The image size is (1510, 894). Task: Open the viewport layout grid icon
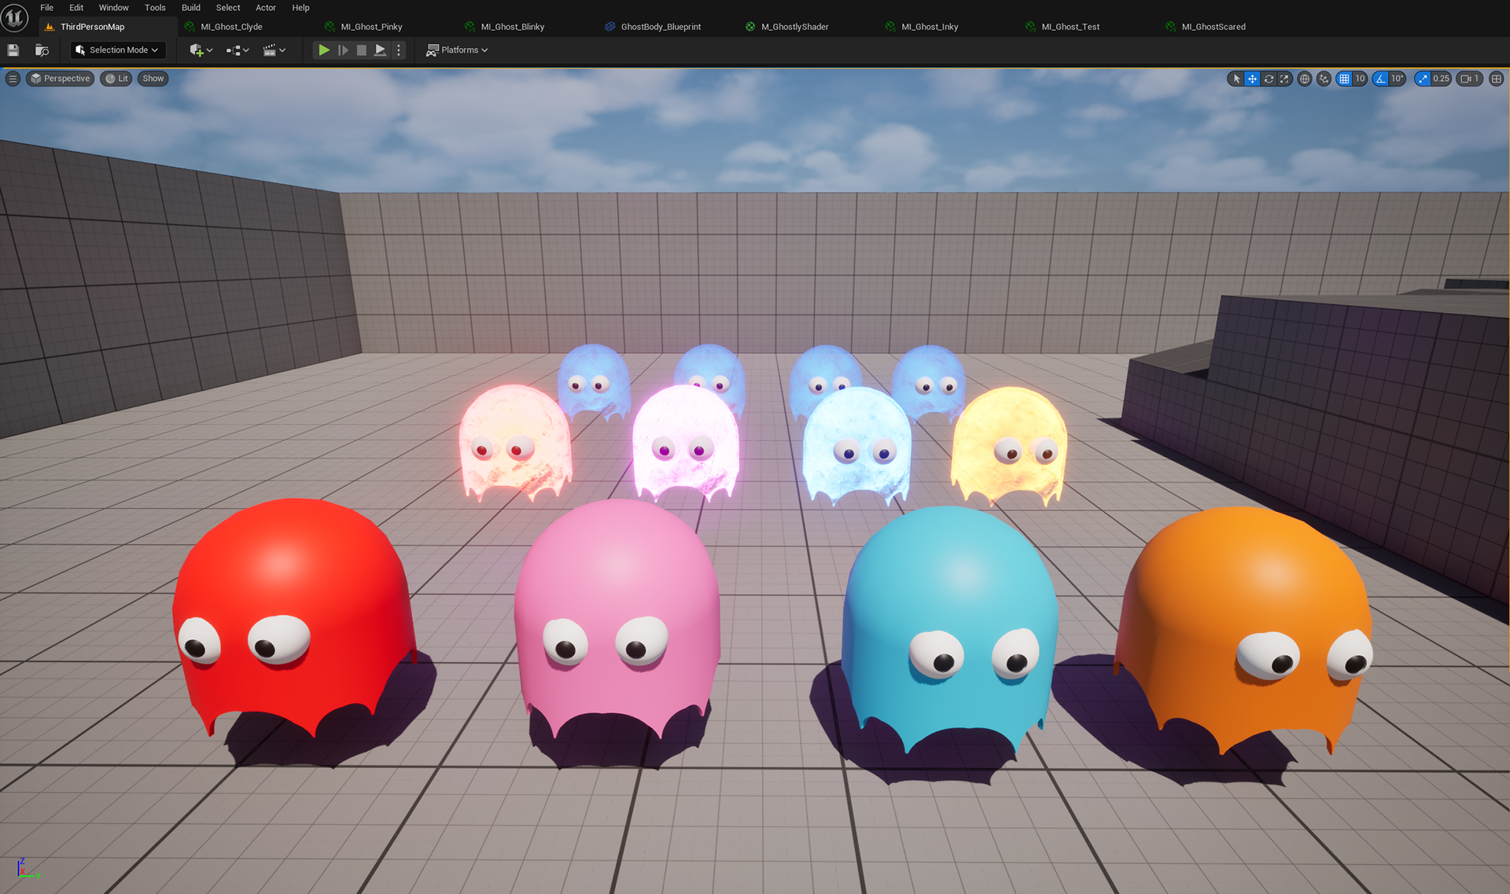click(1497, 79)
